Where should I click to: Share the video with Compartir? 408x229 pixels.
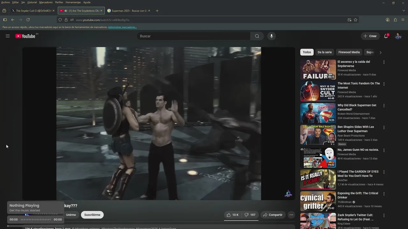point(273,215)
